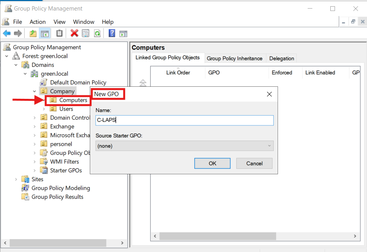Switch to the Group Policy Inheritance tab
The width and height of the screenshot is (367, 252).
point(234,58)
